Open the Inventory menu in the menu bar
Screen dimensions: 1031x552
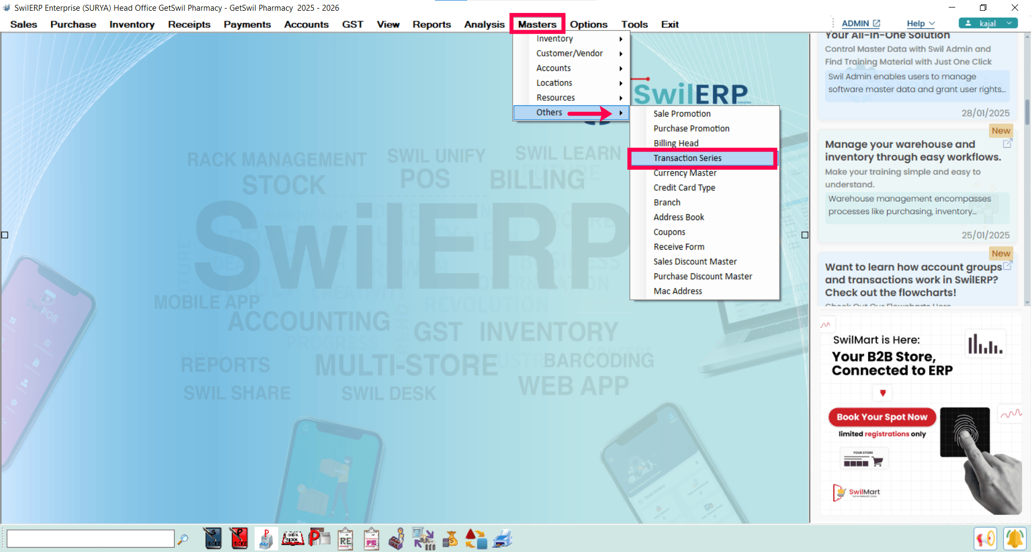132,24
